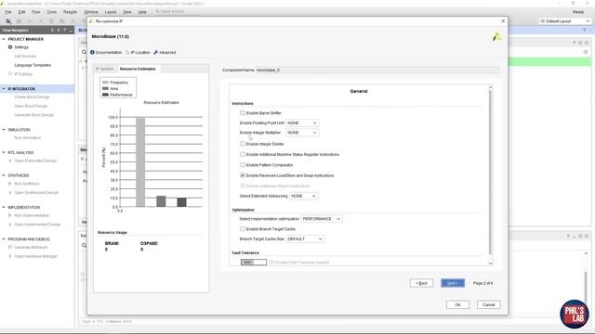595x334 pixels.
Task: Collapse the SIMULATION section
Action: [4, 130]
